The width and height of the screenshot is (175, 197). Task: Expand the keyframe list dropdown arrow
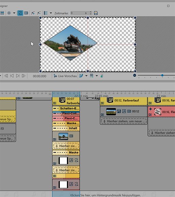[51, 13]
